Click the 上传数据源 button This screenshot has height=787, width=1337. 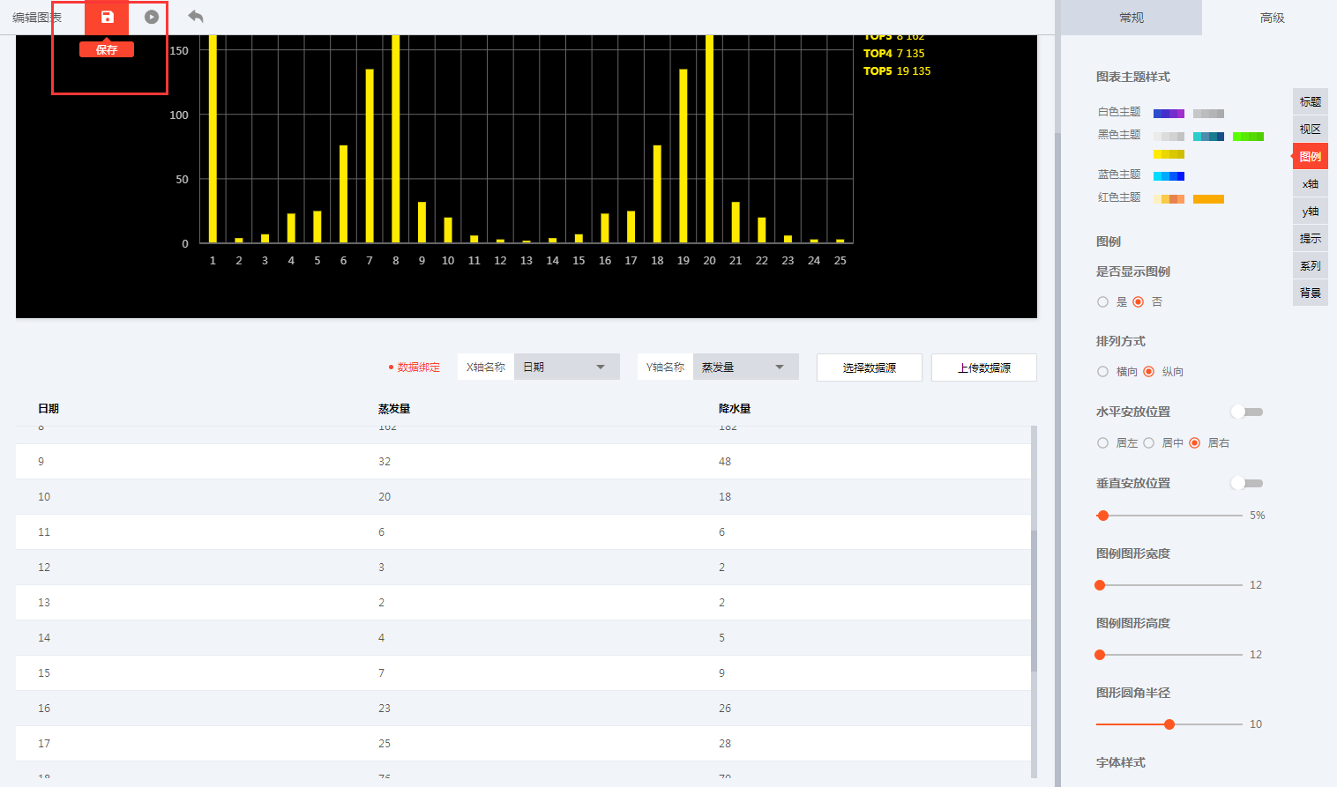[x=984, y=368]
